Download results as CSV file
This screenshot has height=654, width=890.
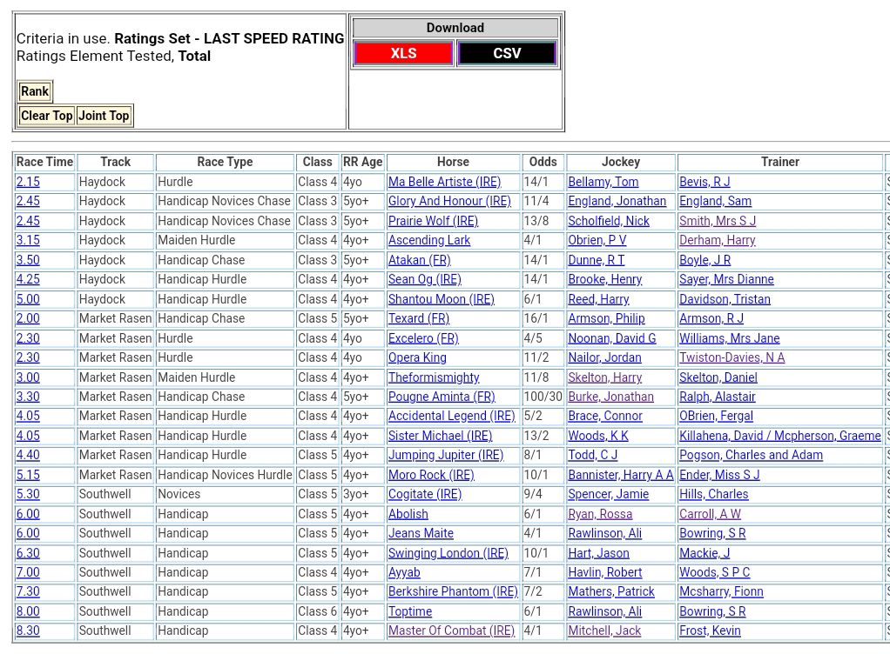tap(507, 54)
